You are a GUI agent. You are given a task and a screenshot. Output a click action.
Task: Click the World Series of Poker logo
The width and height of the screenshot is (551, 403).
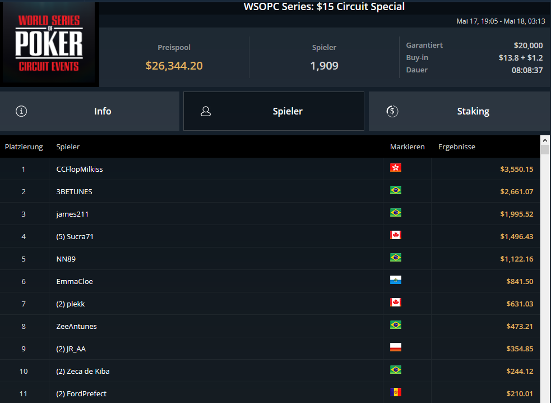pos(49,43)
